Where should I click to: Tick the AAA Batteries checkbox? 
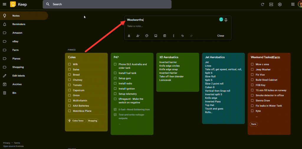pyautogui.click(x=69, y=106)
